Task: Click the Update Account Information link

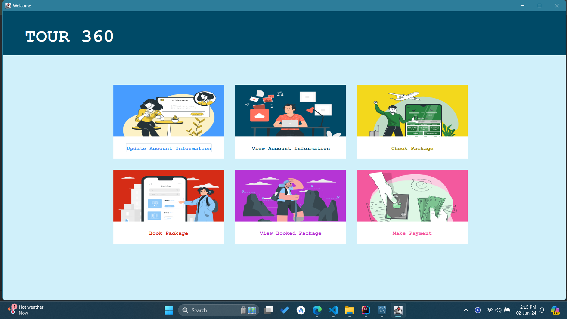Action: [x=169, y=148]
